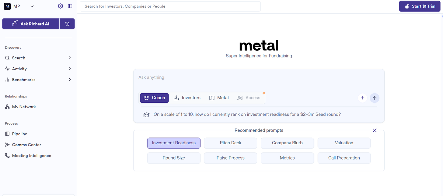
Task: Submit prompt with the up arrow button
Action: (x=375, y=98)
